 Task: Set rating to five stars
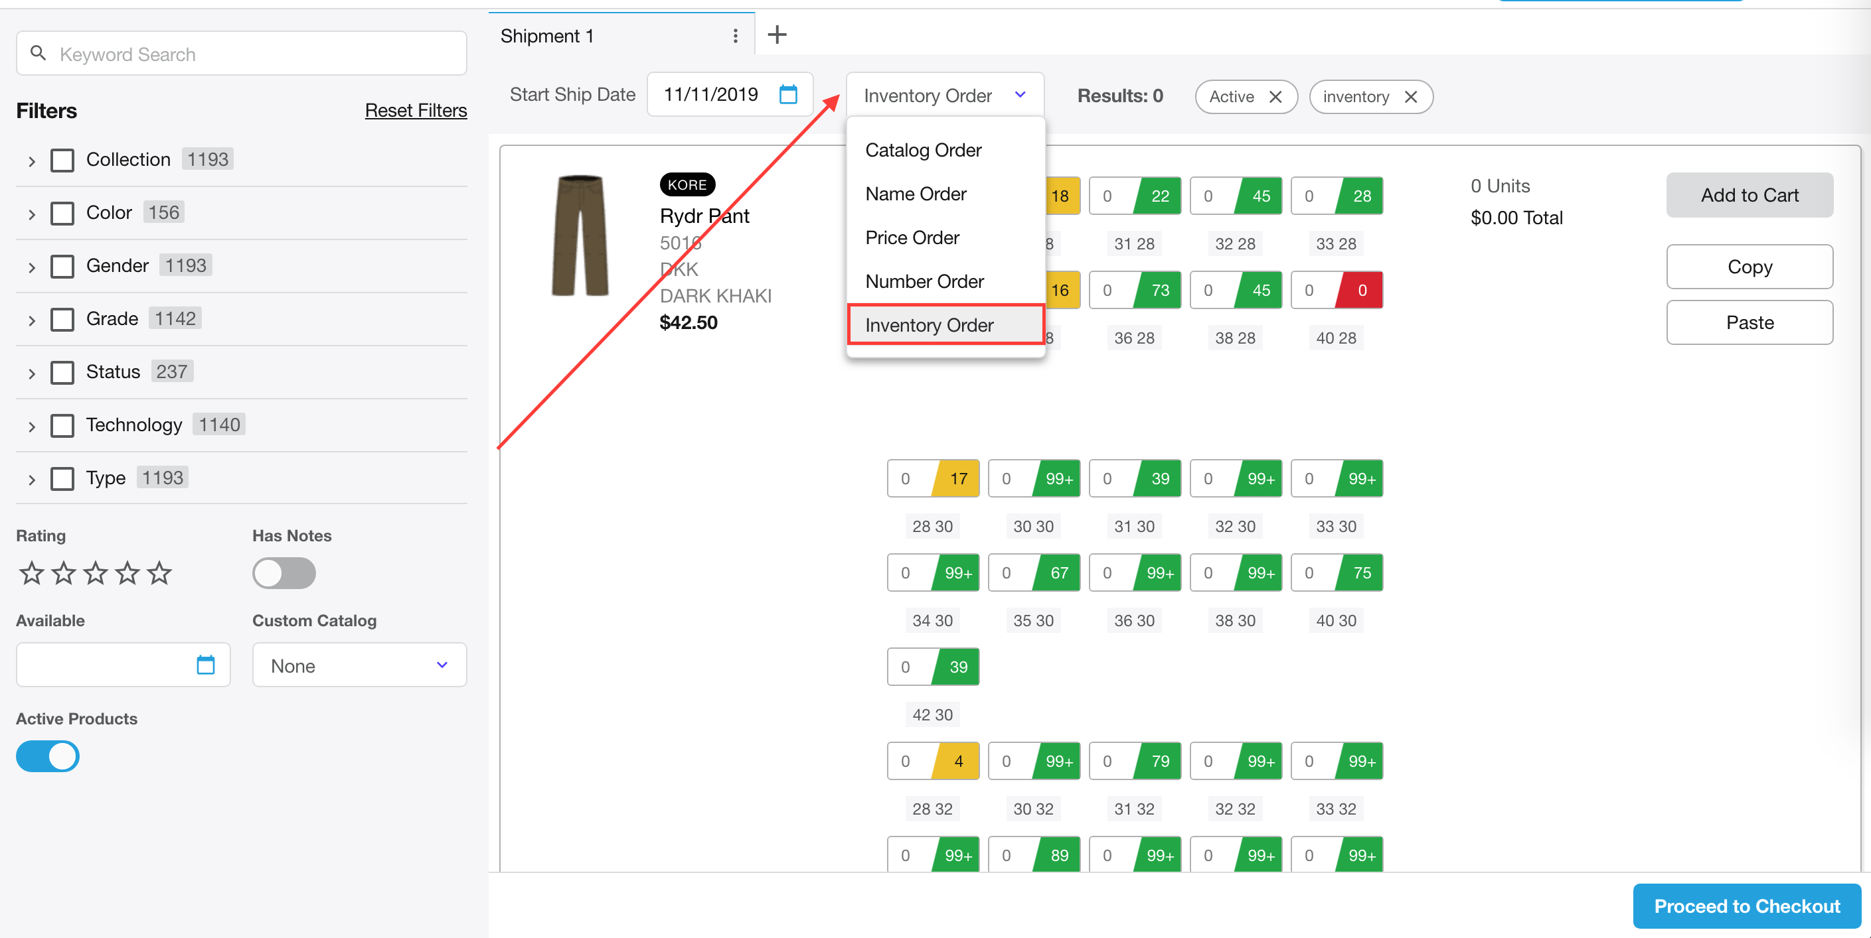coord(159,573)
